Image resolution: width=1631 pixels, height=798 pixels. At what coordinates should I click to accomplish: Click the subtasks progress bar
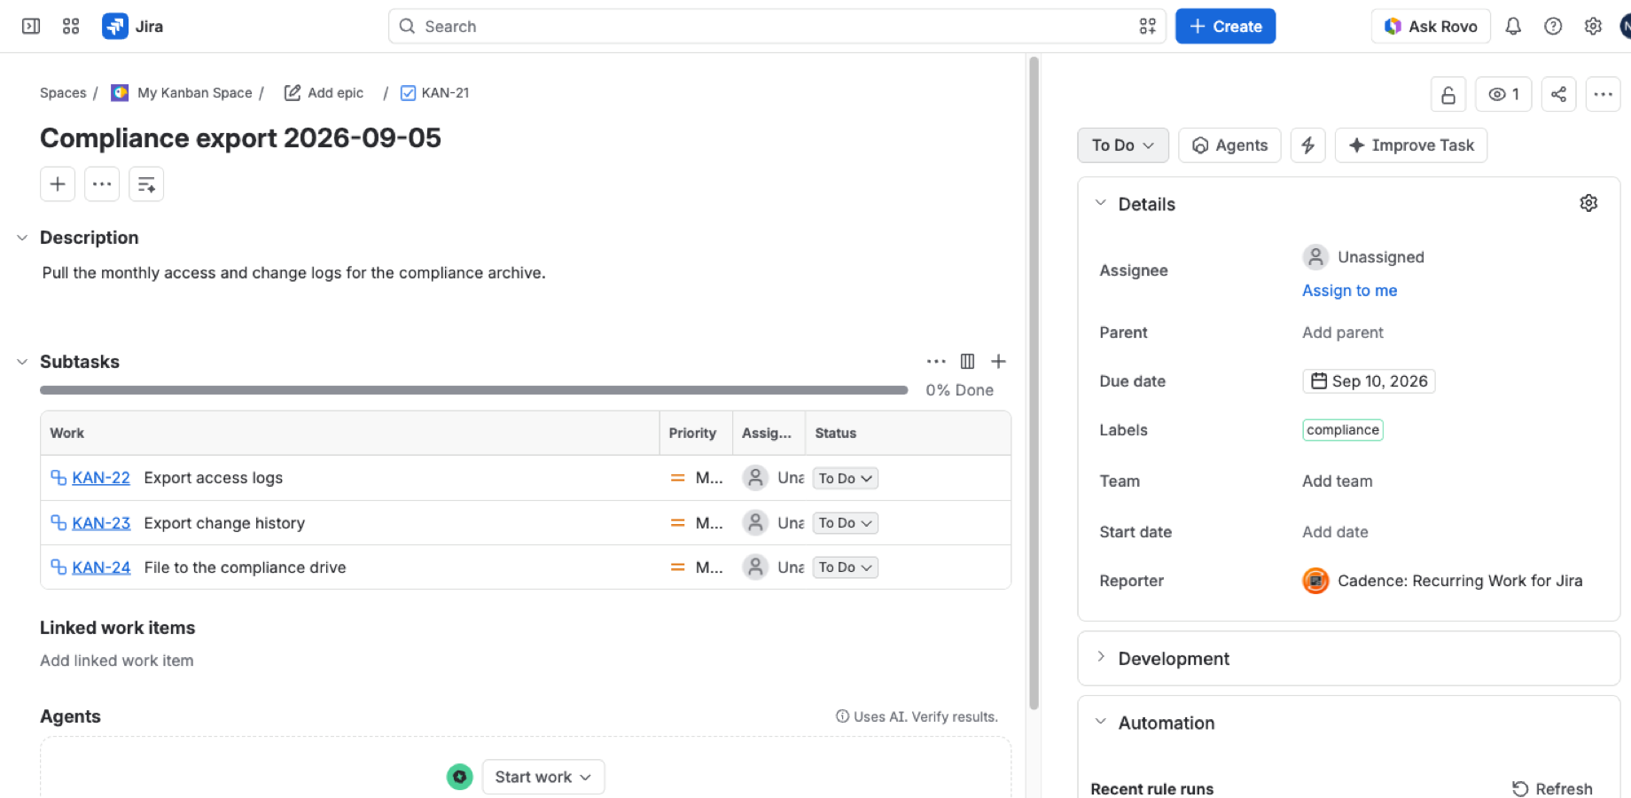pyautogui.click(x=474, y=390)
